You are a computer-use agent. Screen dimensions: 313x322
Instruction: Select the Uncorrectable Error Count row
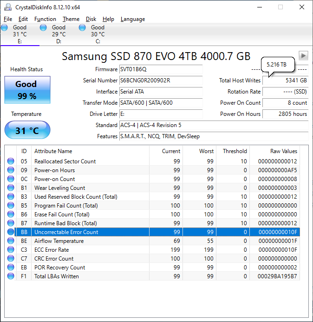click(152, 232)
